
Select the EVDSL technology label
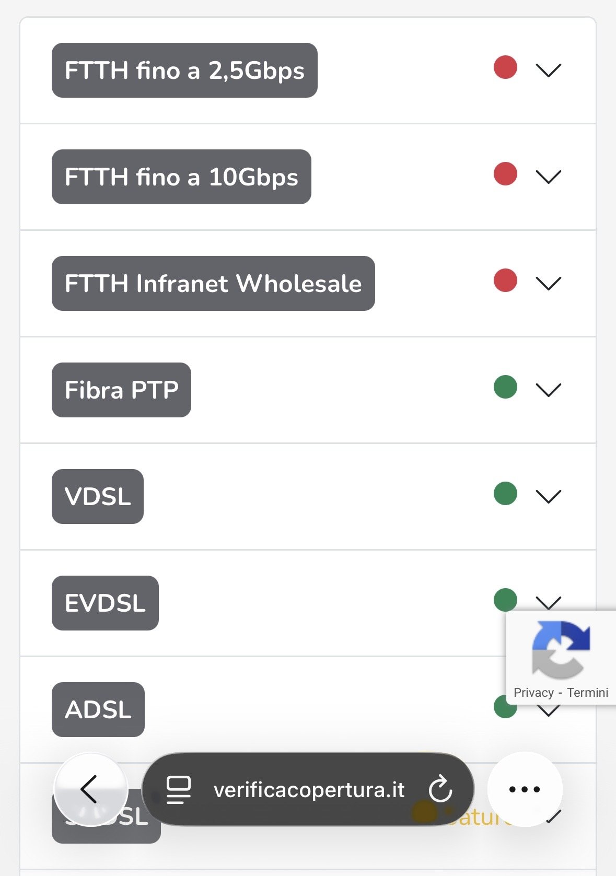[x=105, y=603]
